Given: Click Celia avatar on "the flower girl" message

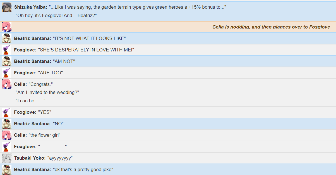Looking at the screenshot, I should tap(6, 135).
